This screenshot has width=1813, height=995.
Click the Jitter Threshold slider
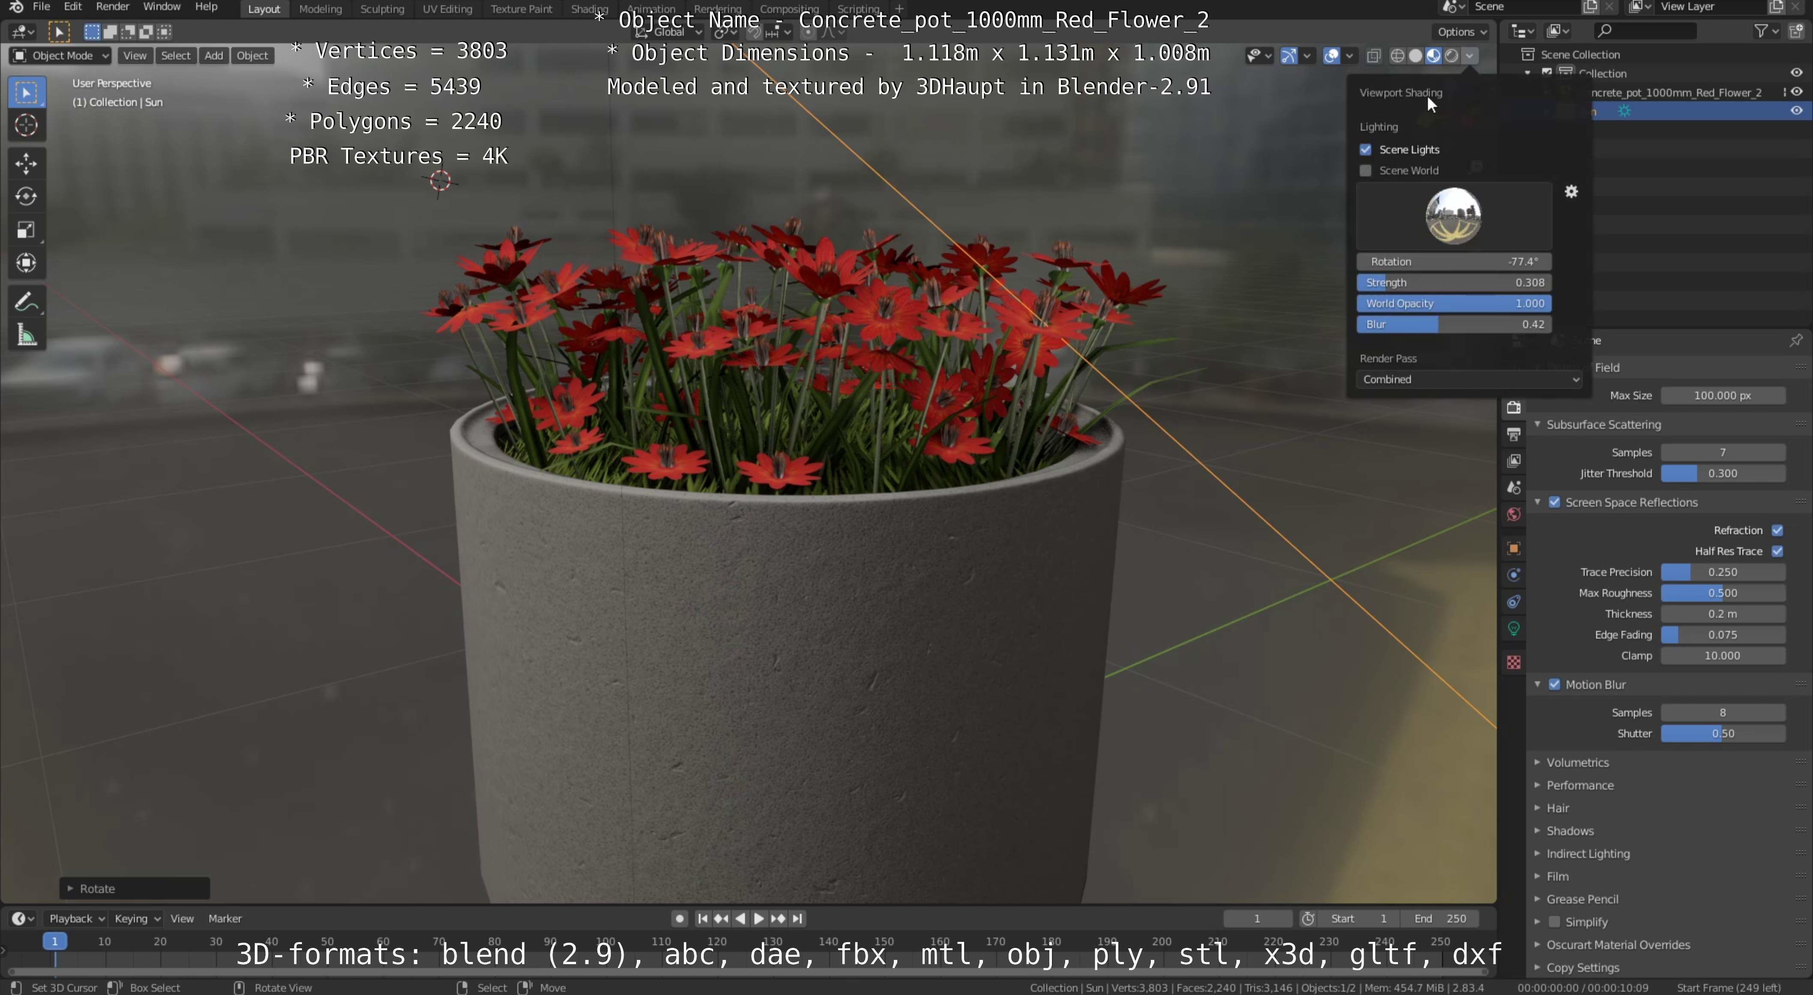[1722, 474]
